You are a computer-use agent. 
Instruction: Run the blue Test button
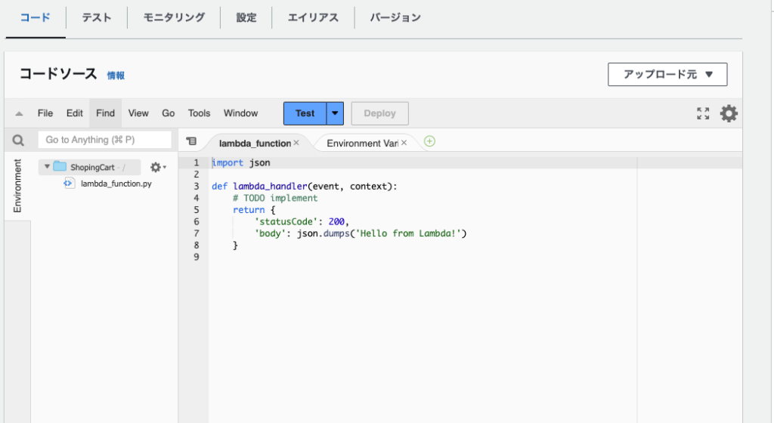click(x=305, y=113)
